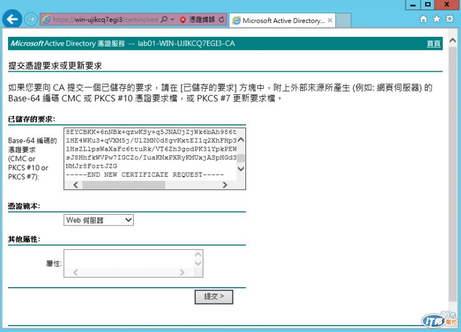Go back with the blue Back arrow
The image size is (461, 332).
(x=12, y=20)
